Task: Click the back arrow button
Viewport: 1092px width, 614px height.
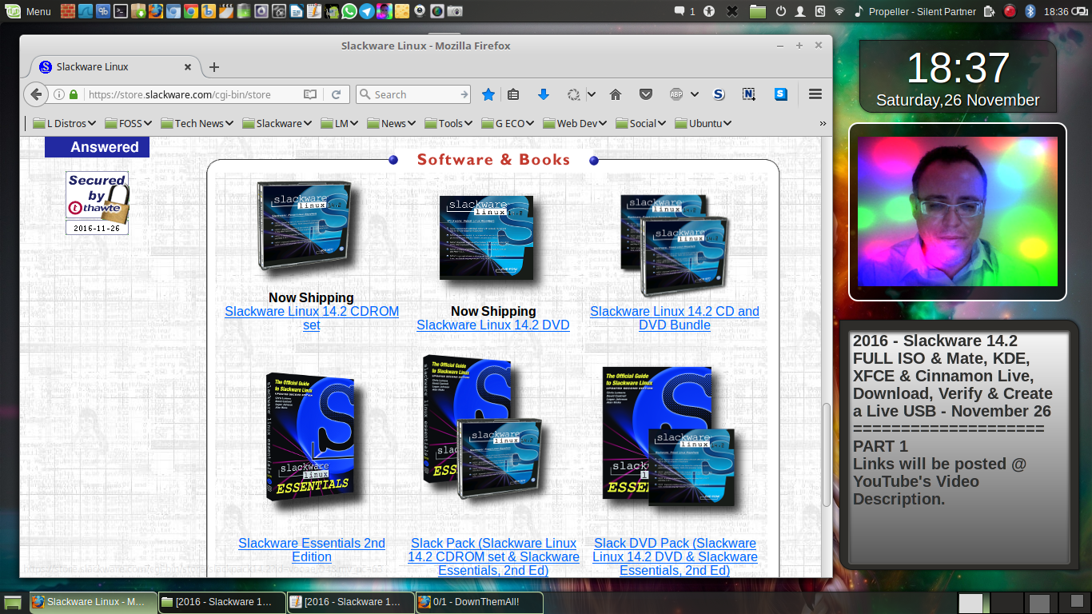Action: (36, 94)
